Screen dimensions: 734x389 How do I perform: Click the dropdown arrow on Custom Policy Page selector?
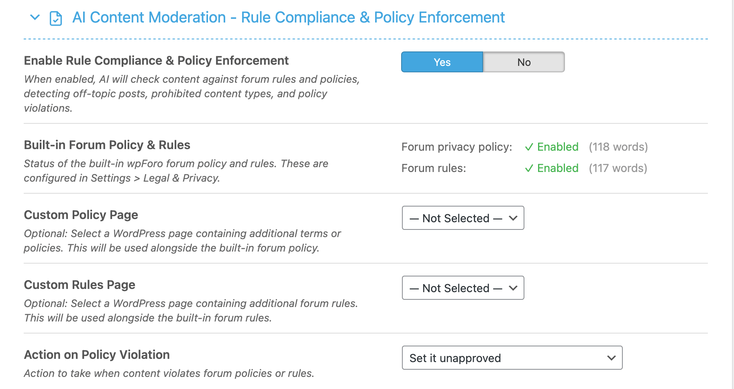tap(513, 218)
